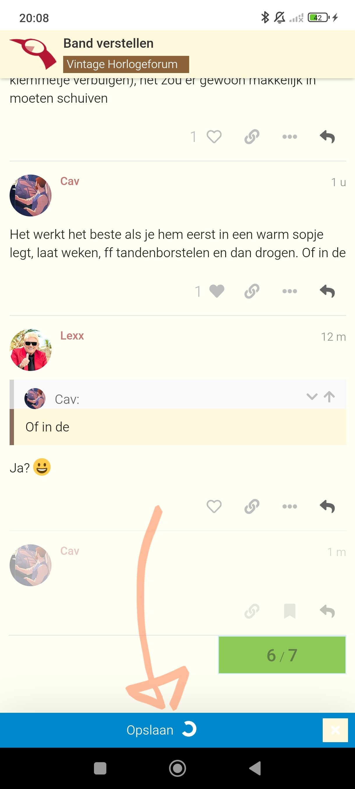This screenshot has height=789, width=355.
Task: Copy link icon on Cav's warm sopje post
Action: 252,291
